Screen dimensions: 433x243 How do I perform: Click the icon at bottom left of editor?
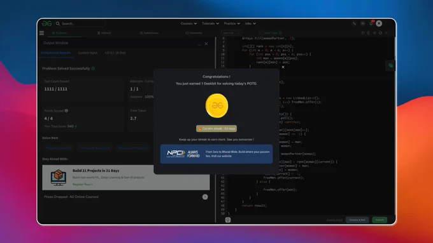tap(228, 220)
